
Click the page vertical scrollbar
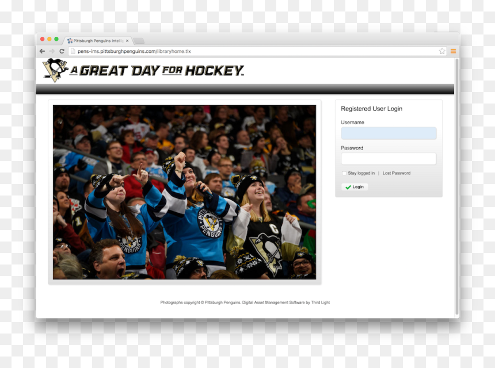456,186
